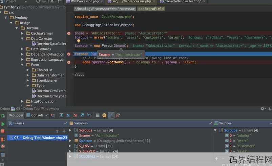Open DoctrineDataCollector file in tree
This screenshot has width=272, height=166.
[49, 44]
